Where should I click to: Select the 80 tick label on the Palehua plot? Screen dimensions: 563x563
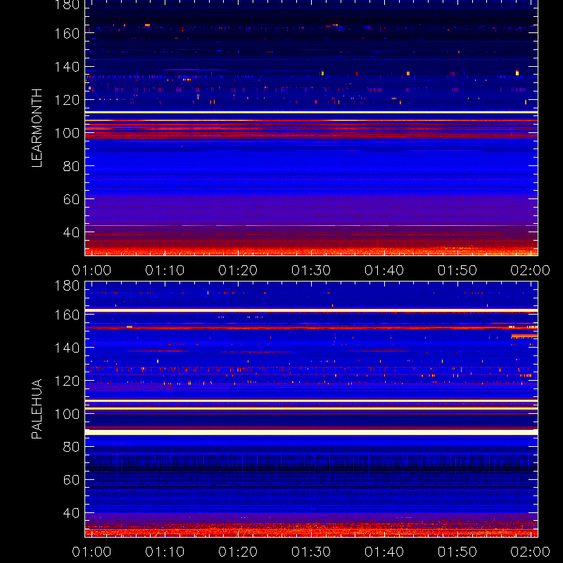click(71, 447)
